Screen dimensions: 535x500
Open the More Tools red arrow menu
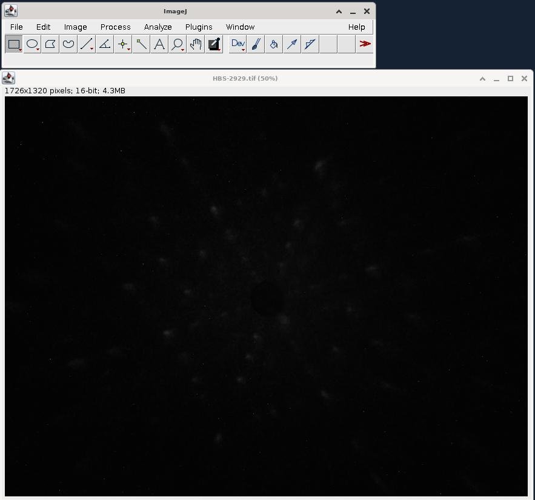[x=365, y=44]
